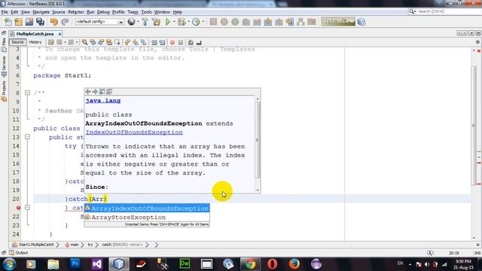
Task: Open the Debug menu
Action: [103, 12]
